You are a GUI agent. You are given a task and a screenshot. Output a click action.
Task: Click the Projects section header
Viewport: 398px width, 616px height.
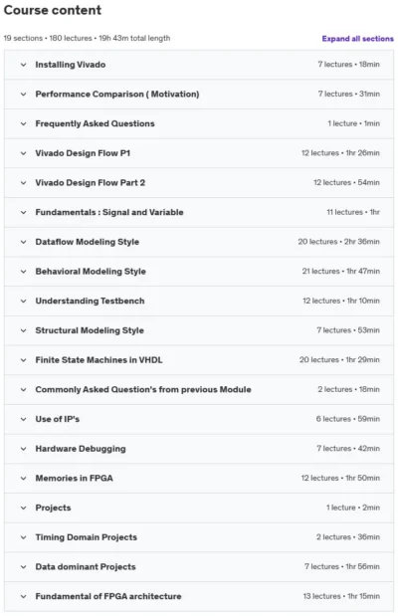click(199, 508)
